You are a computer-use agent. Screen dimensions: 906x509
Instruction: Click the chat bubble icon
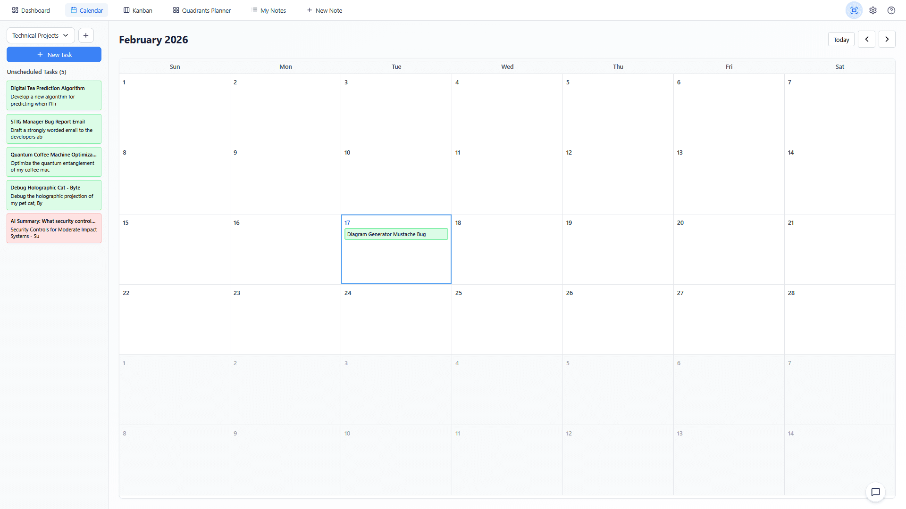coord(875,492)
